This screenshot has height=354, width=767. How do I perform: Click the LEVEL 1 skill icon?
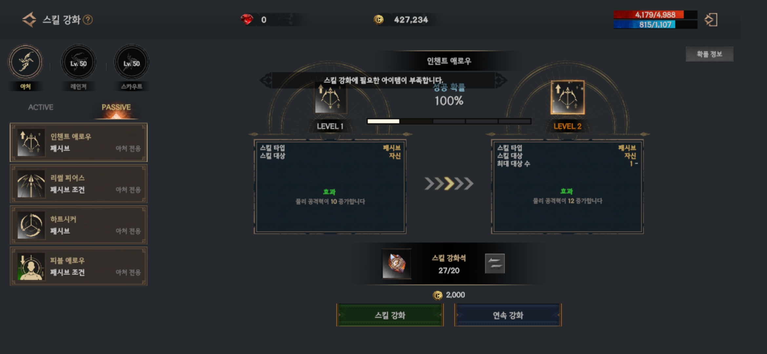330,97
